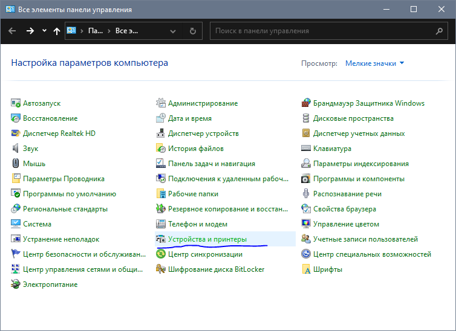
Task: Open Шрифты font icon
Action: 305,269
